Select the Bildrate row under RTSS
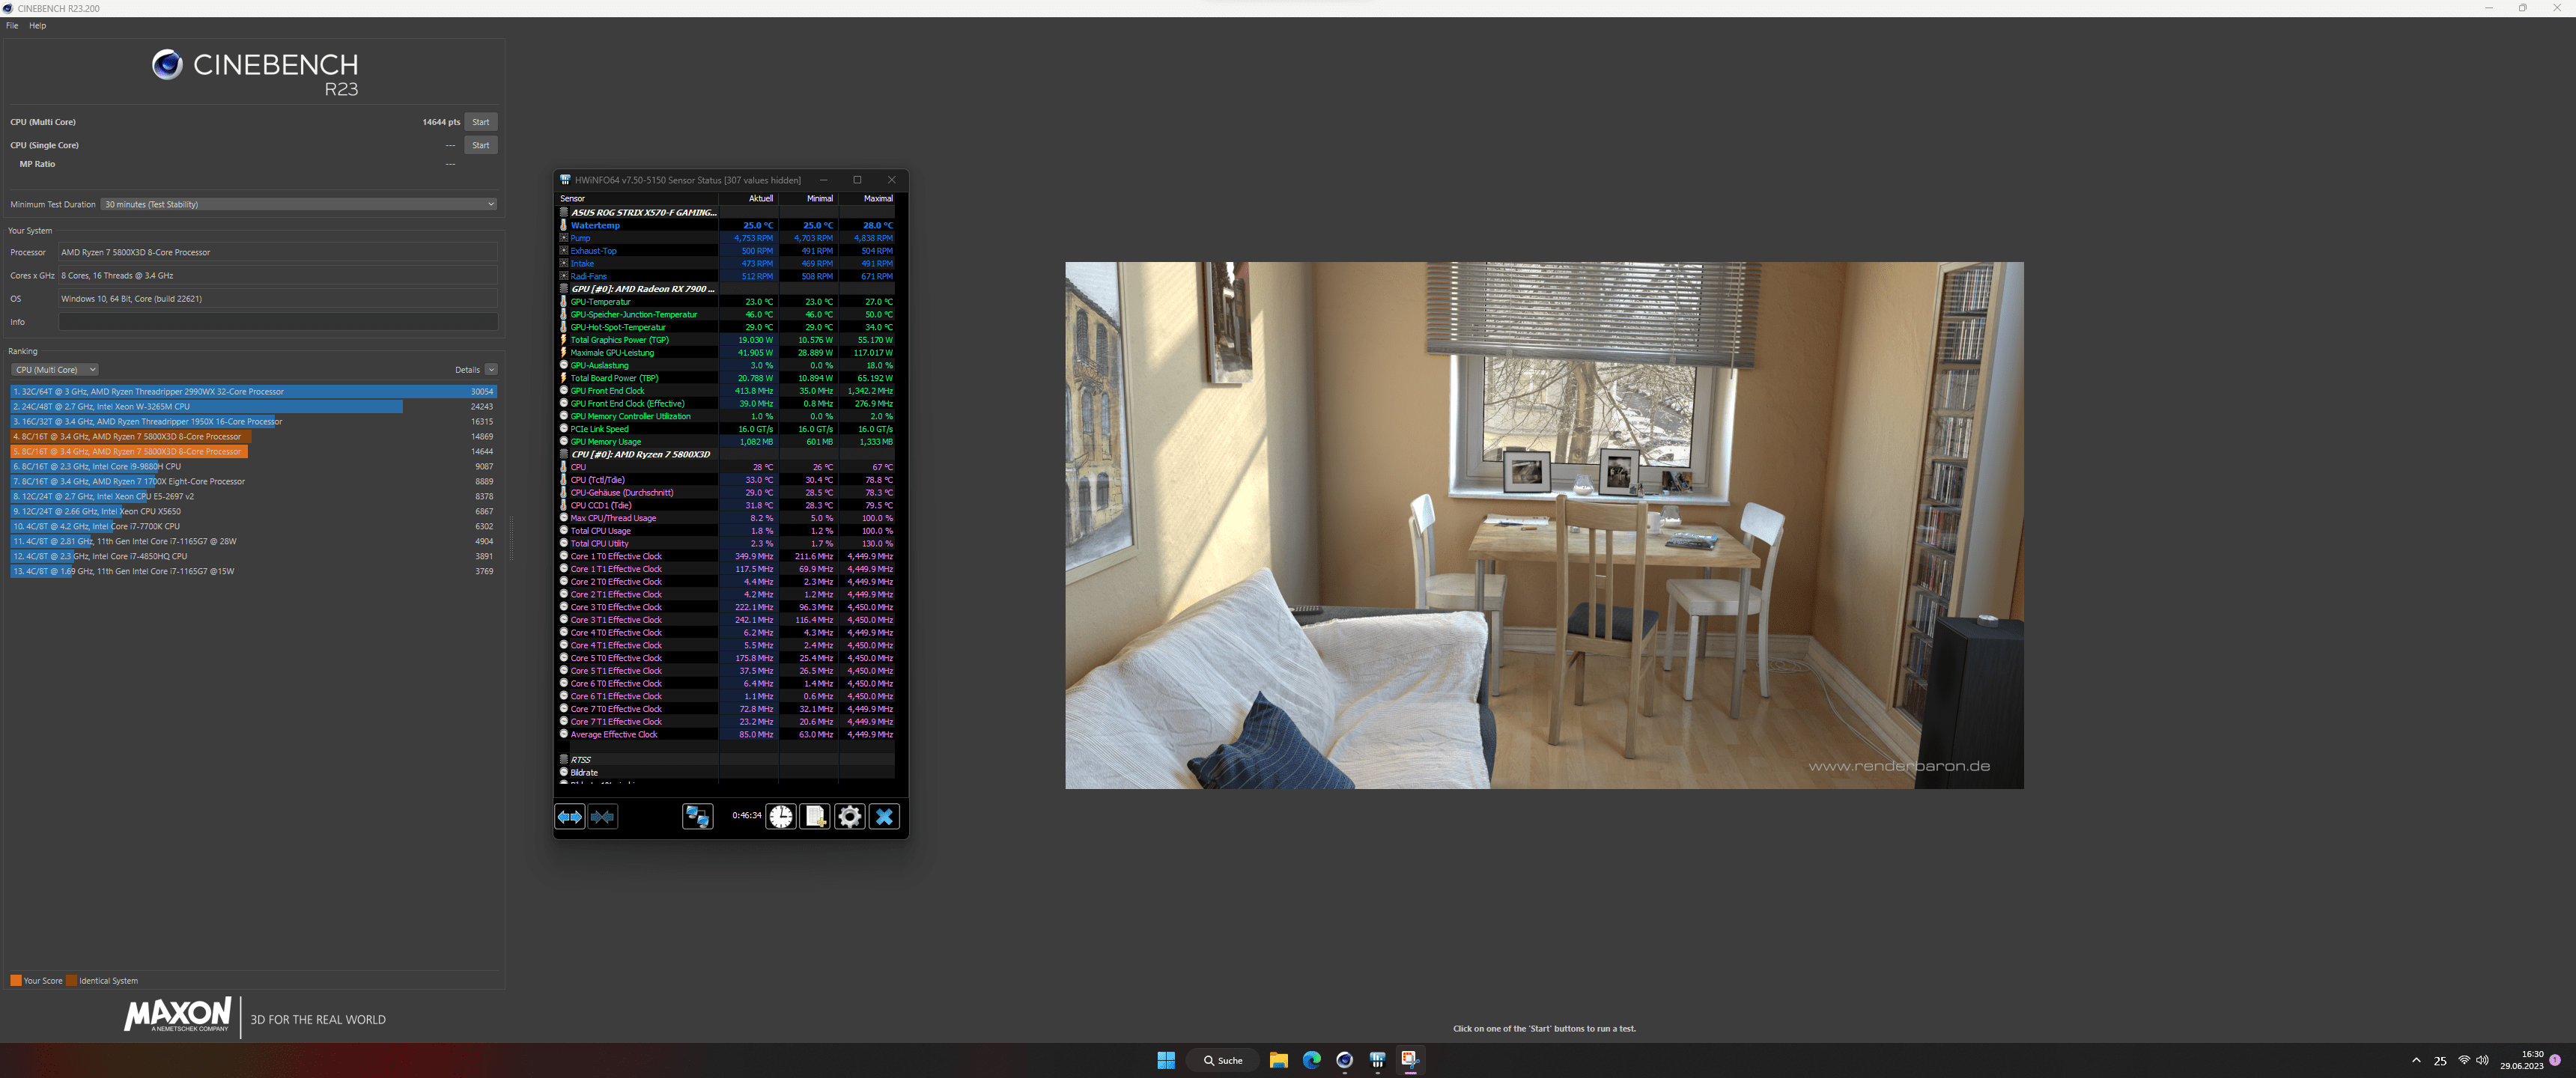2576x1078 pixels. 726,772
